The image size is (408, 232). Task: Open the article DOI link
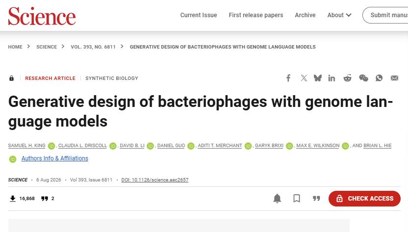[155, 180]
